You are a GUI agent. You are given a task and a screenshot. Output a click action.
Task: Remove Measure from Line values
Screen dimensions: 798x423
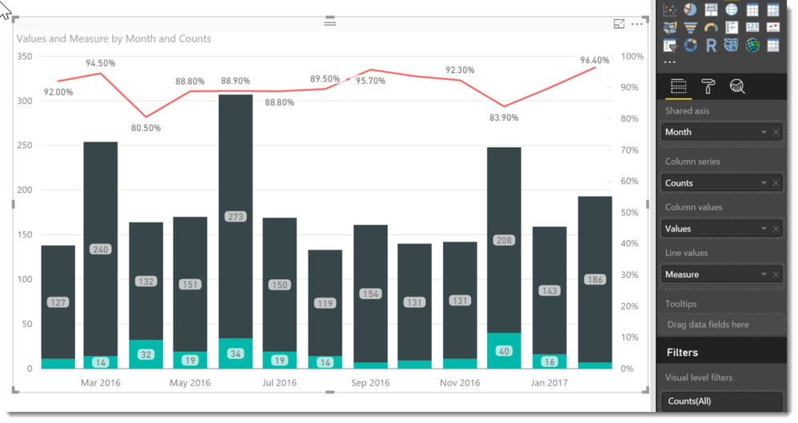tap(776, 274)
